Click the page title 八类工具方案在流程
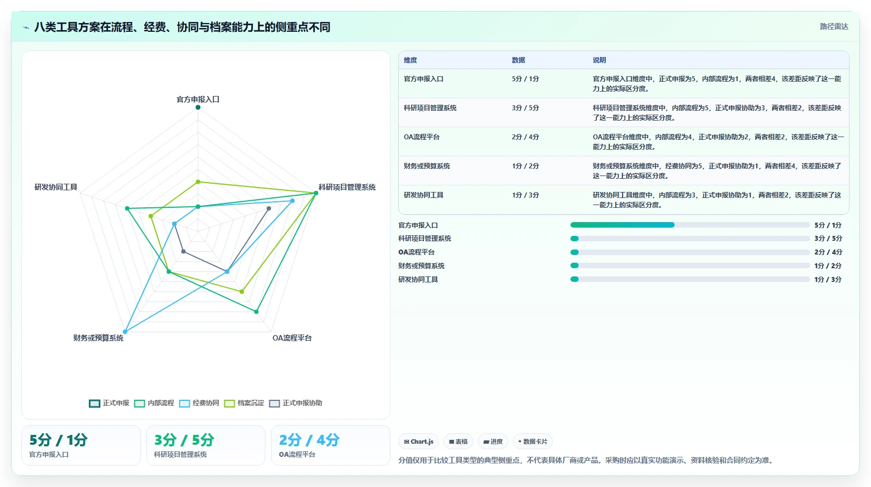 182,27
